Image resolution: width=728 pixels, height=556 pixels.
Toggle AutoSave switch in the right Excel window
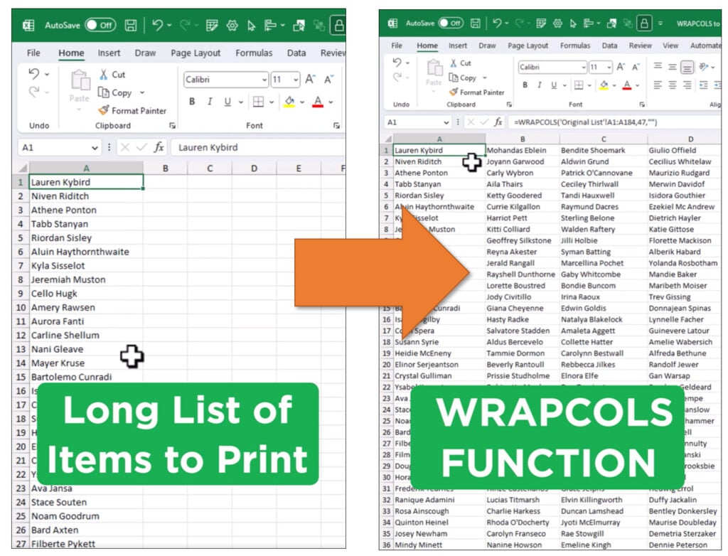[451, 23]
